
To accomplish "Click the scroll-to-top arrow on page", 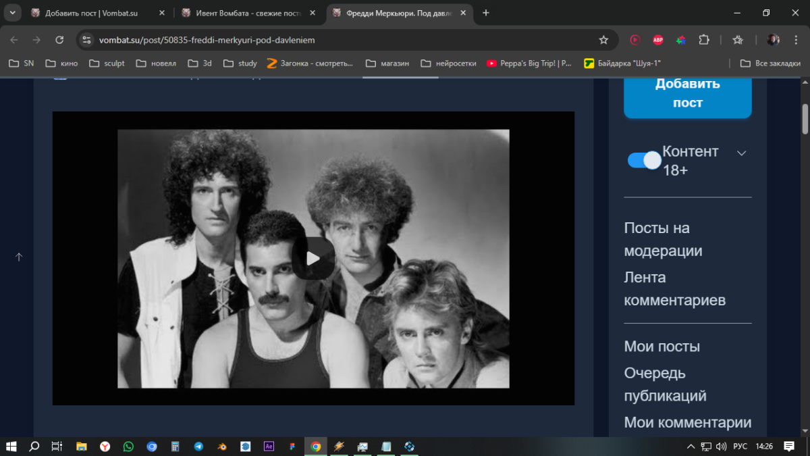I will point(19,257).
